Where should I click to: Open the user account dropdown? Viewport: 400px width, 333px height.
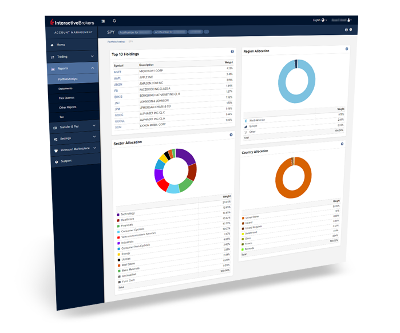(350, 20)
